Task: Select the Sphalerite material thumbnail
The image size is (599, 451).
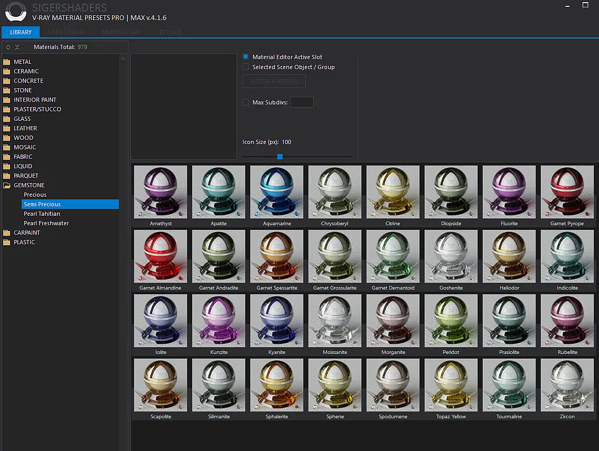Action: [x=277, y=385]
